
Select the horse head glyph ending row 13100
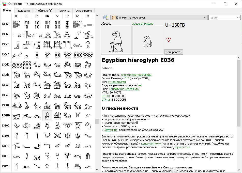pos(88,126)
